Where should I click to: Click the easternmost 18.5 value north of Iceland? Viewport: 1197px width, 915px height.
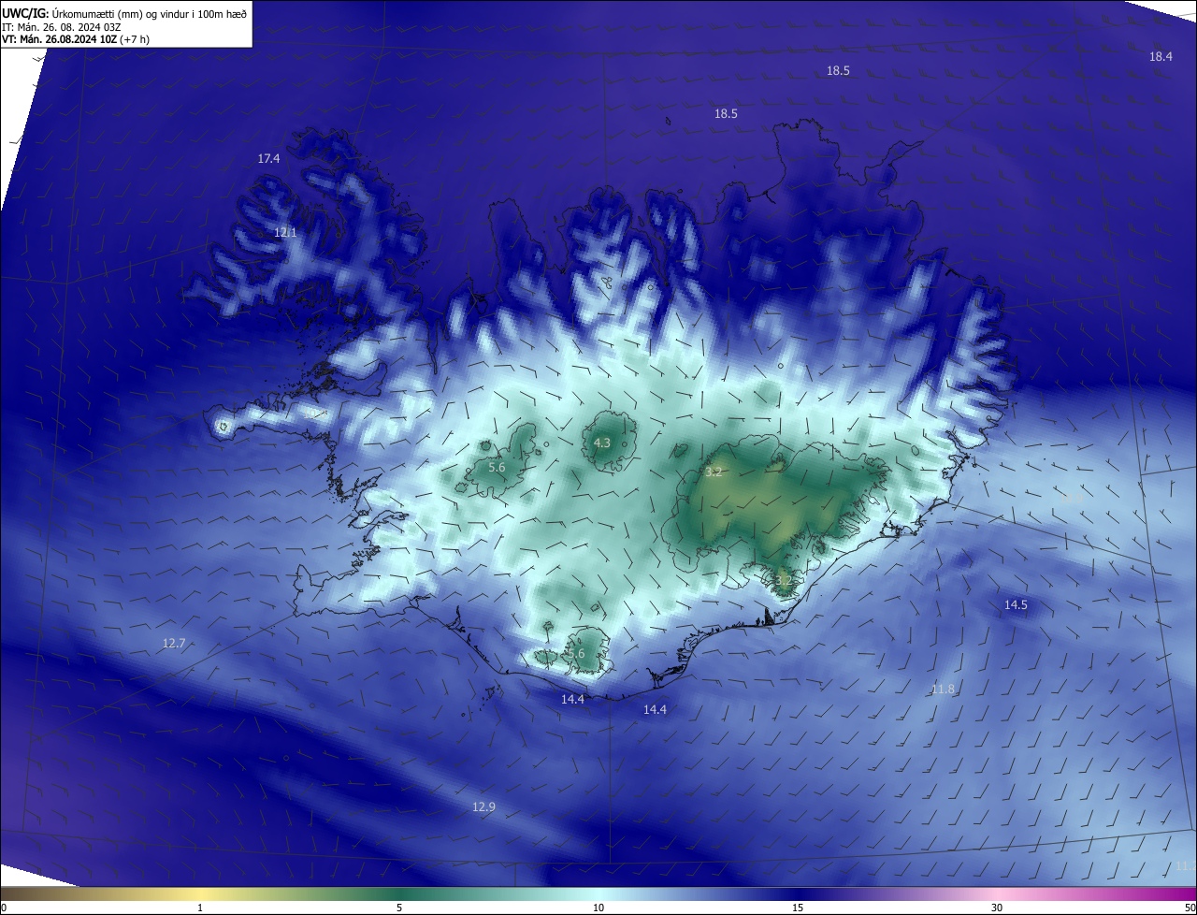coord(838,71)
